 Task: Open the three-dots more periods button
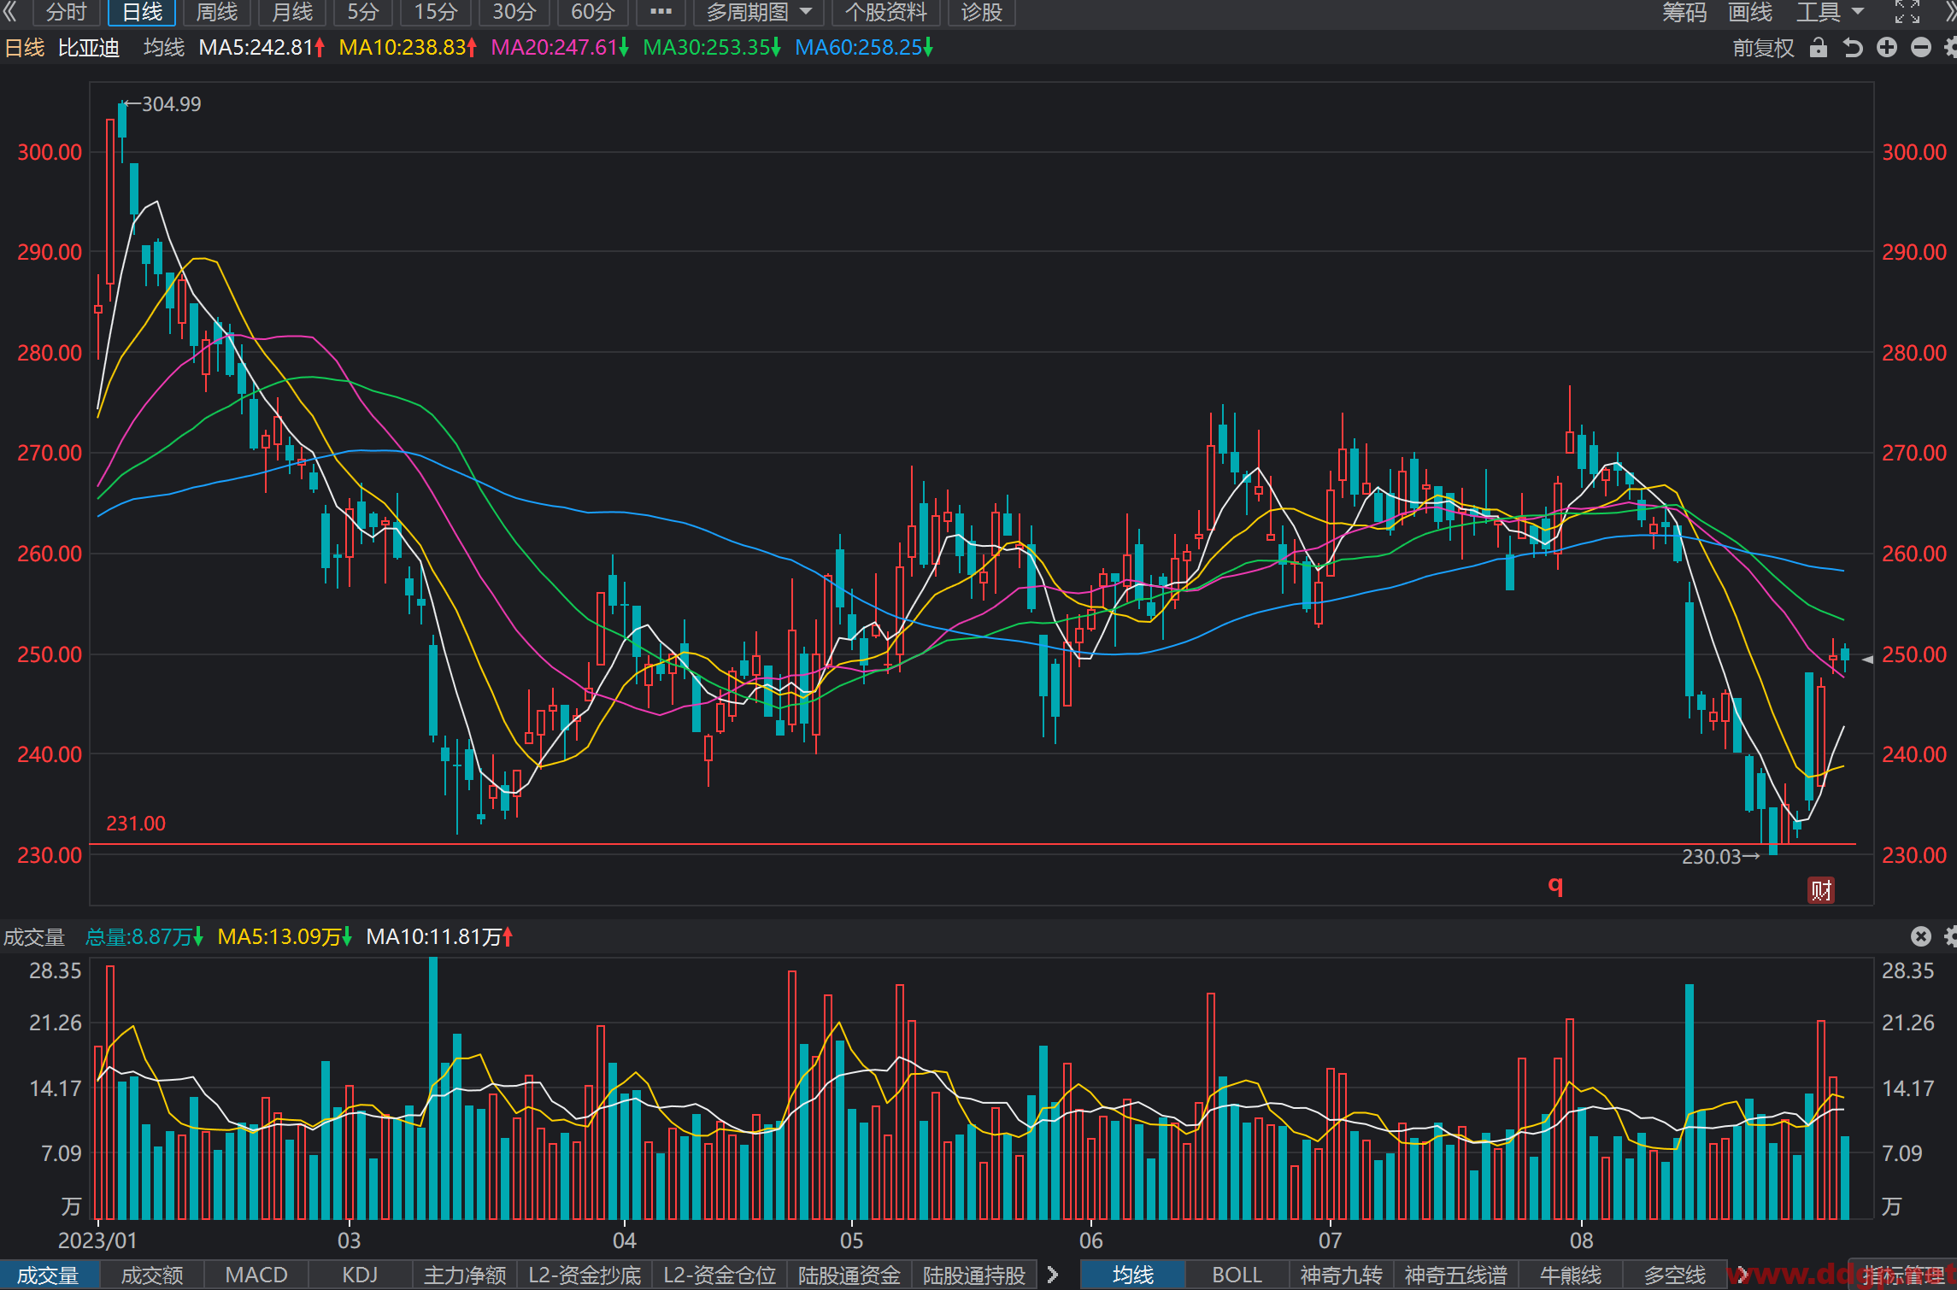(x=661, y=12)
